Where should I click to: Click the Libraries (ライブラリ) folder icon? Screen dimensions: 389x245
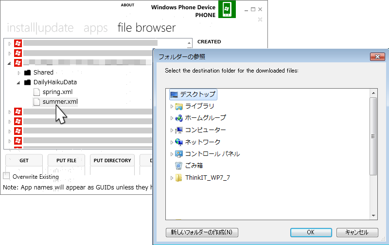pyautogui.click(x=178, y=106)
